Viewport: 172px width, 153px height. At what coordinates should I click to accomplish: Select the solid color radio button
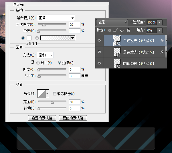pyautogui.click(x=23, y=38)
